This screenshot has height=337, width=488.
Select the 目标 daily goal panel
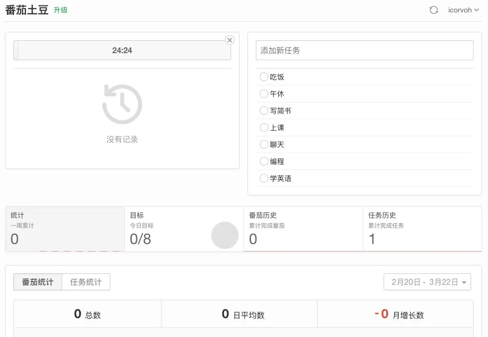(184, 229)
